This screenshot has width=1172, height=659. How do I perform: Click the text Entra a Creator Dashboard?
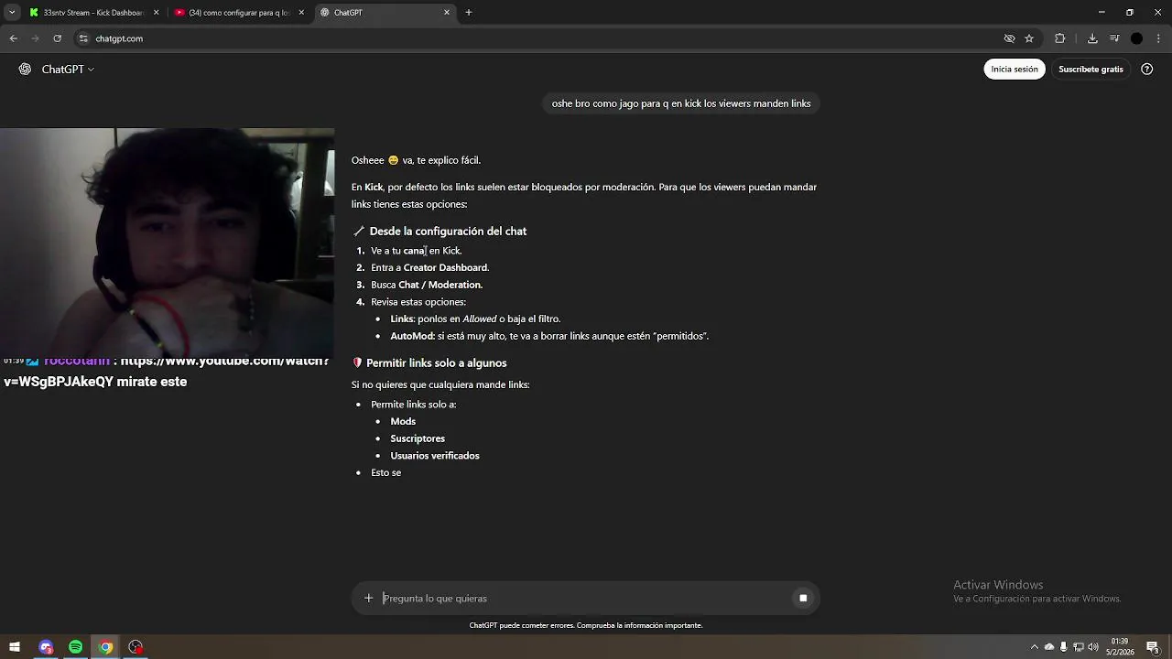point(430,267)
